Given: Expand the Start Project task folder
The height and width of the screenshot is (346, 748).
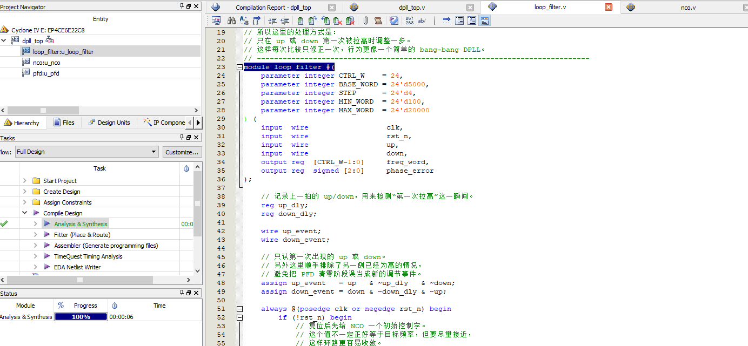Looking at the screenshot, I should 24,181.
